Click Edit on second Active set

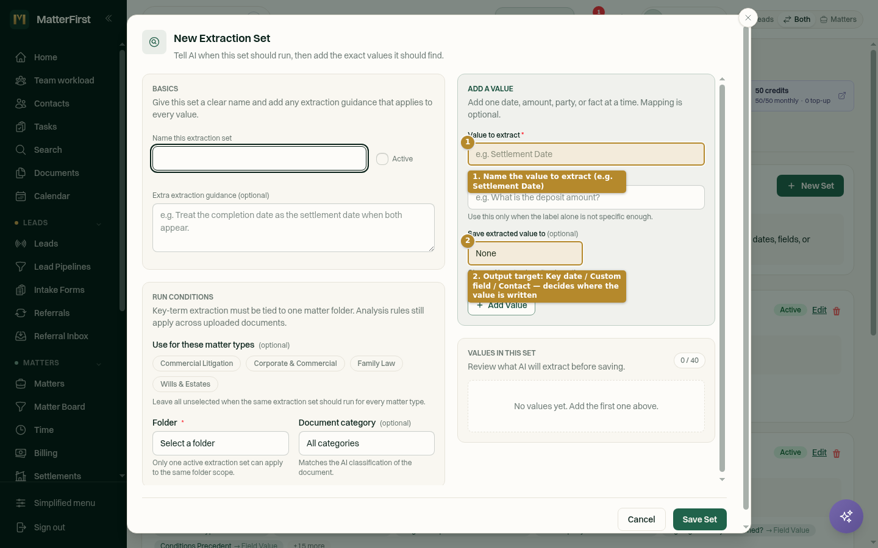[819, 452]
